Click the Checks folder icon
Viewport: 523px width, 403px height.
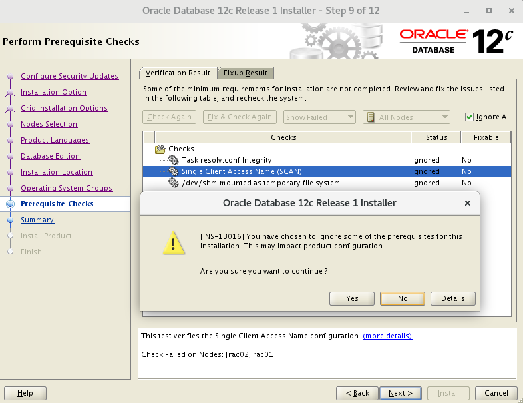pyautogui.click(x=160, y=149)
